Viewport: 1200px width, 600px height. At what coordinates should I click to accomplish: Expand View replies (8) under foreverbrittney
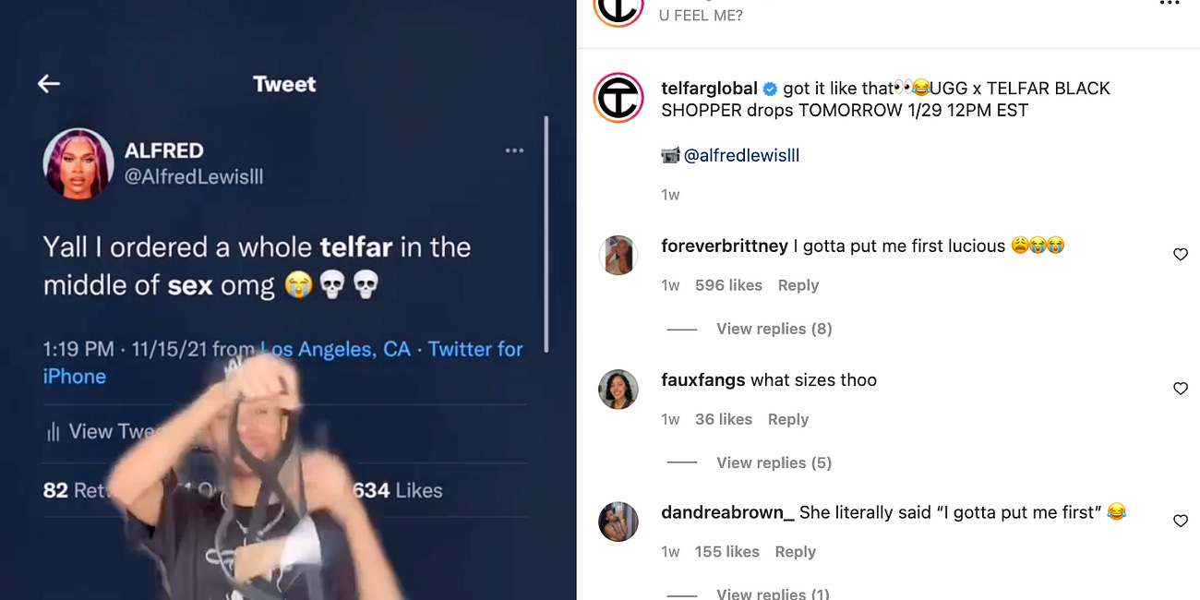coord(774,329)
